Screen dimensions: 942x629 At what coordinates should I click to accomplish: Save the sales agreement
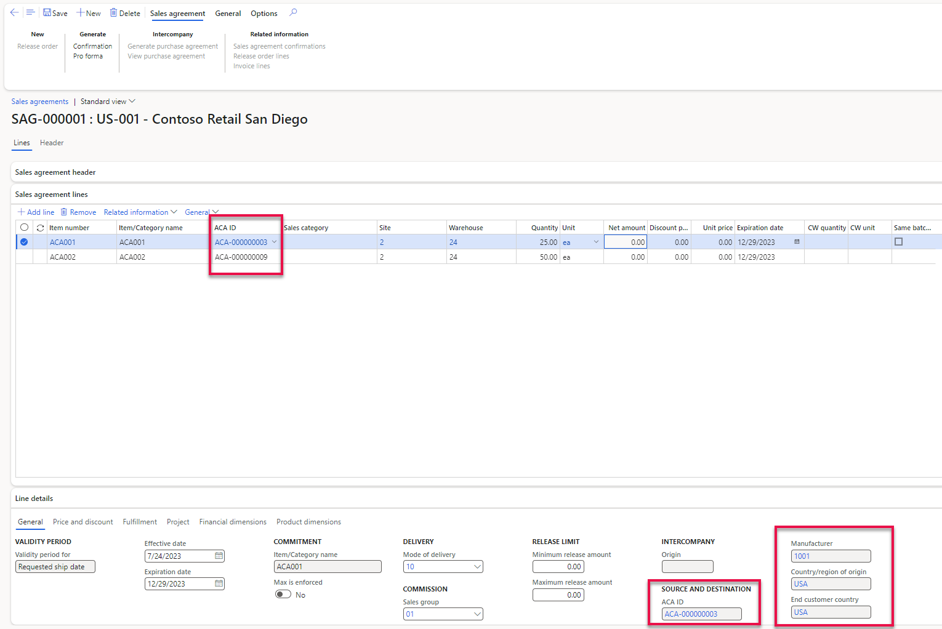tap(55, 12)
